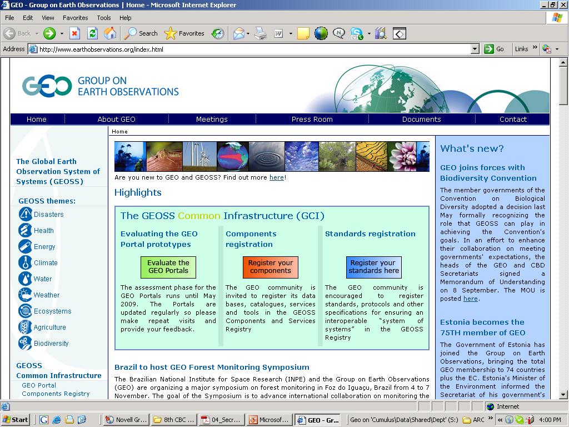Refresh the page using the green arrows icon

[93, 33]
